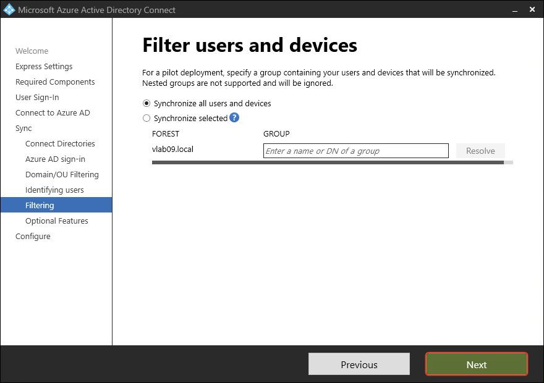Screen dimensions: 544x383
Task: Select Connect to Azure AD step
Action: 53,112
